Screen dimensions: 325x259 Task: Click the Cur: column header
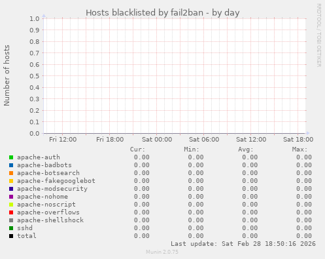pos(137,149)
